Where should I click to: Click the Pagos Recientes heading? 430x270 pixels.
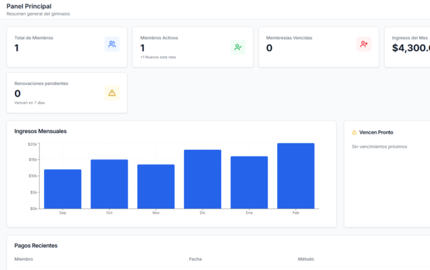[36, 246]
